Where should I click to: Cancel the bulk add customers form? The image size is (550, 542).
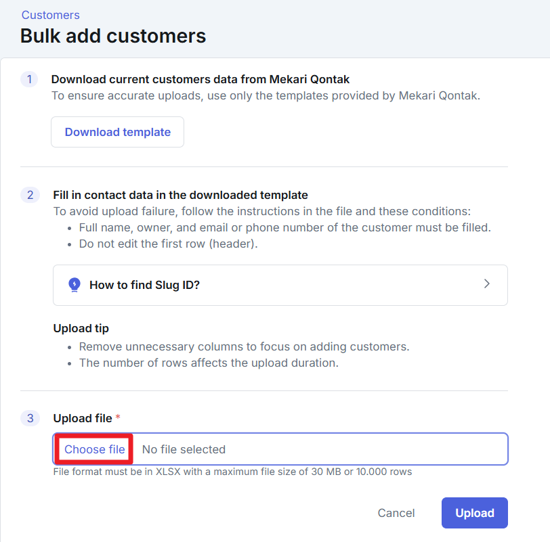point(396,513)
